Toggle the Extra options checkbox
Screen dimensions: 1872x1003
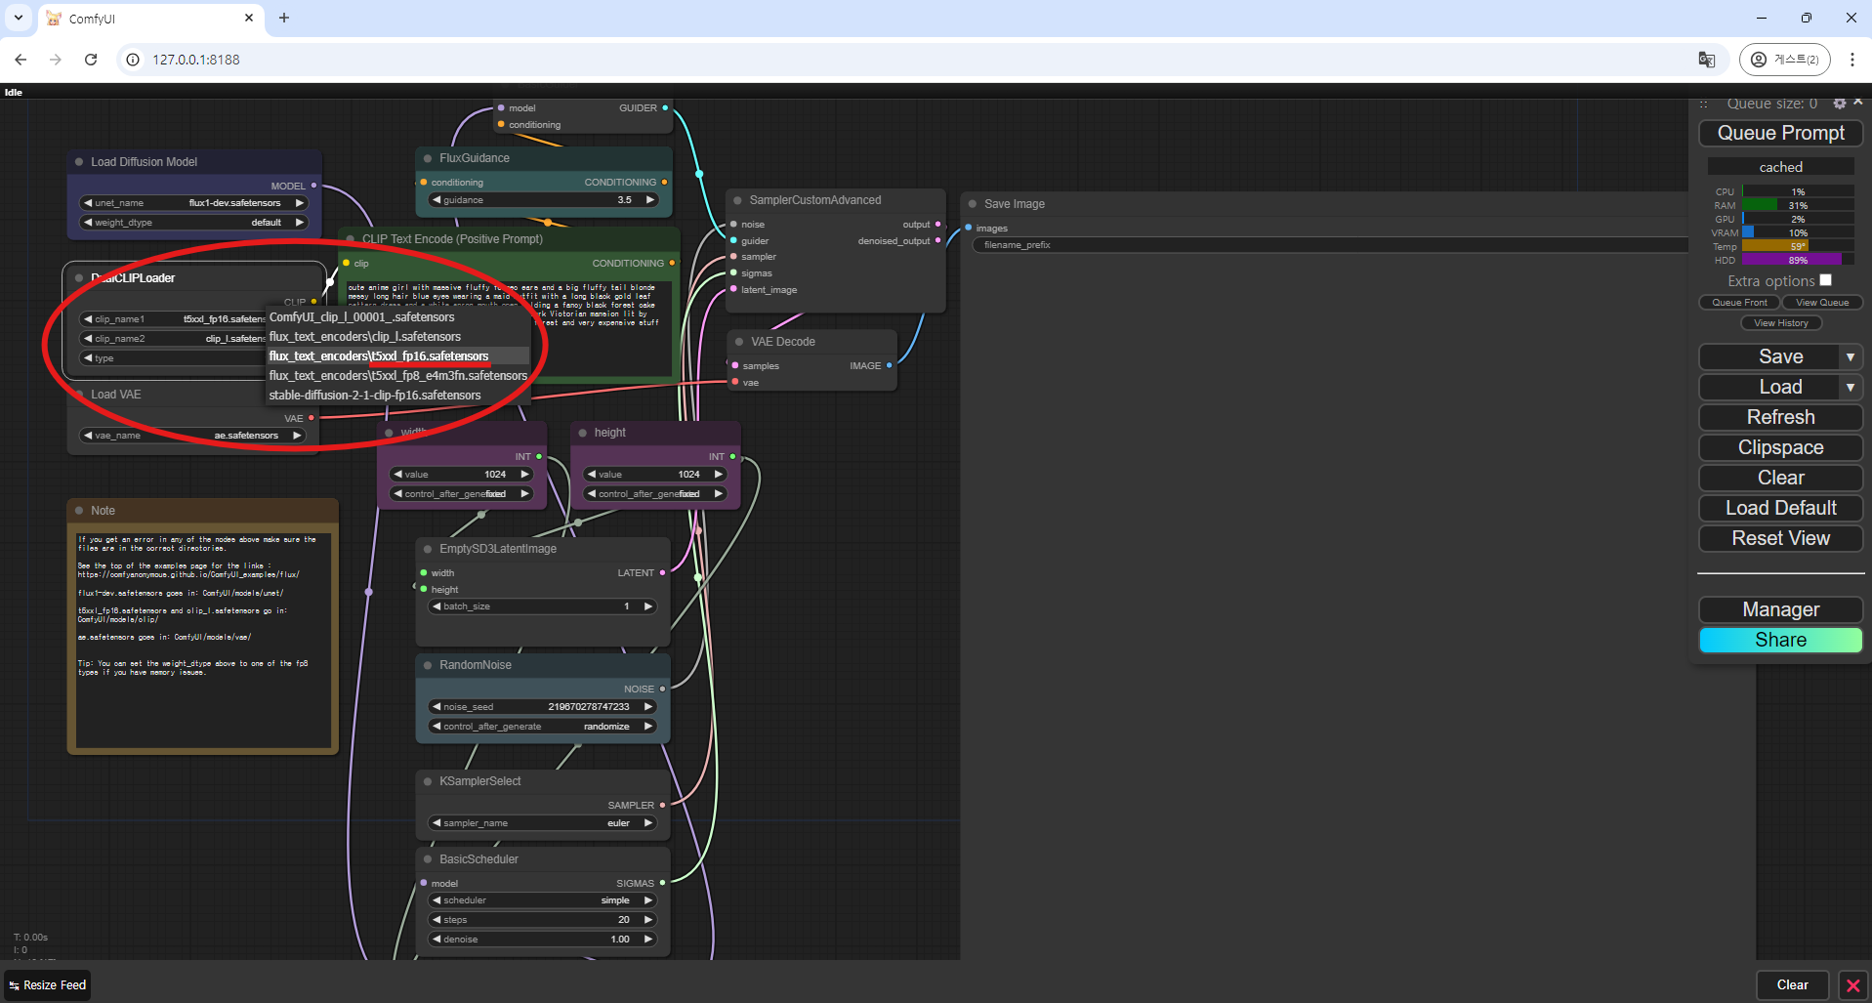pos(1825,280)
